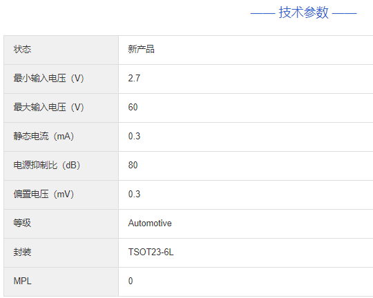The image size is (373, 298).
Task: Select the 最小输入电压 (V) label
Action: 49,78
